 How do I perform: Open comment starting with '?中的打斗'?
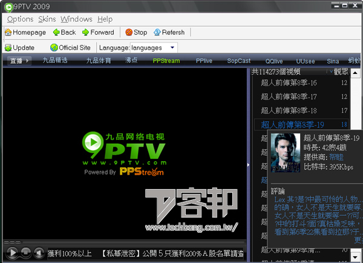(x=317, y=224)
